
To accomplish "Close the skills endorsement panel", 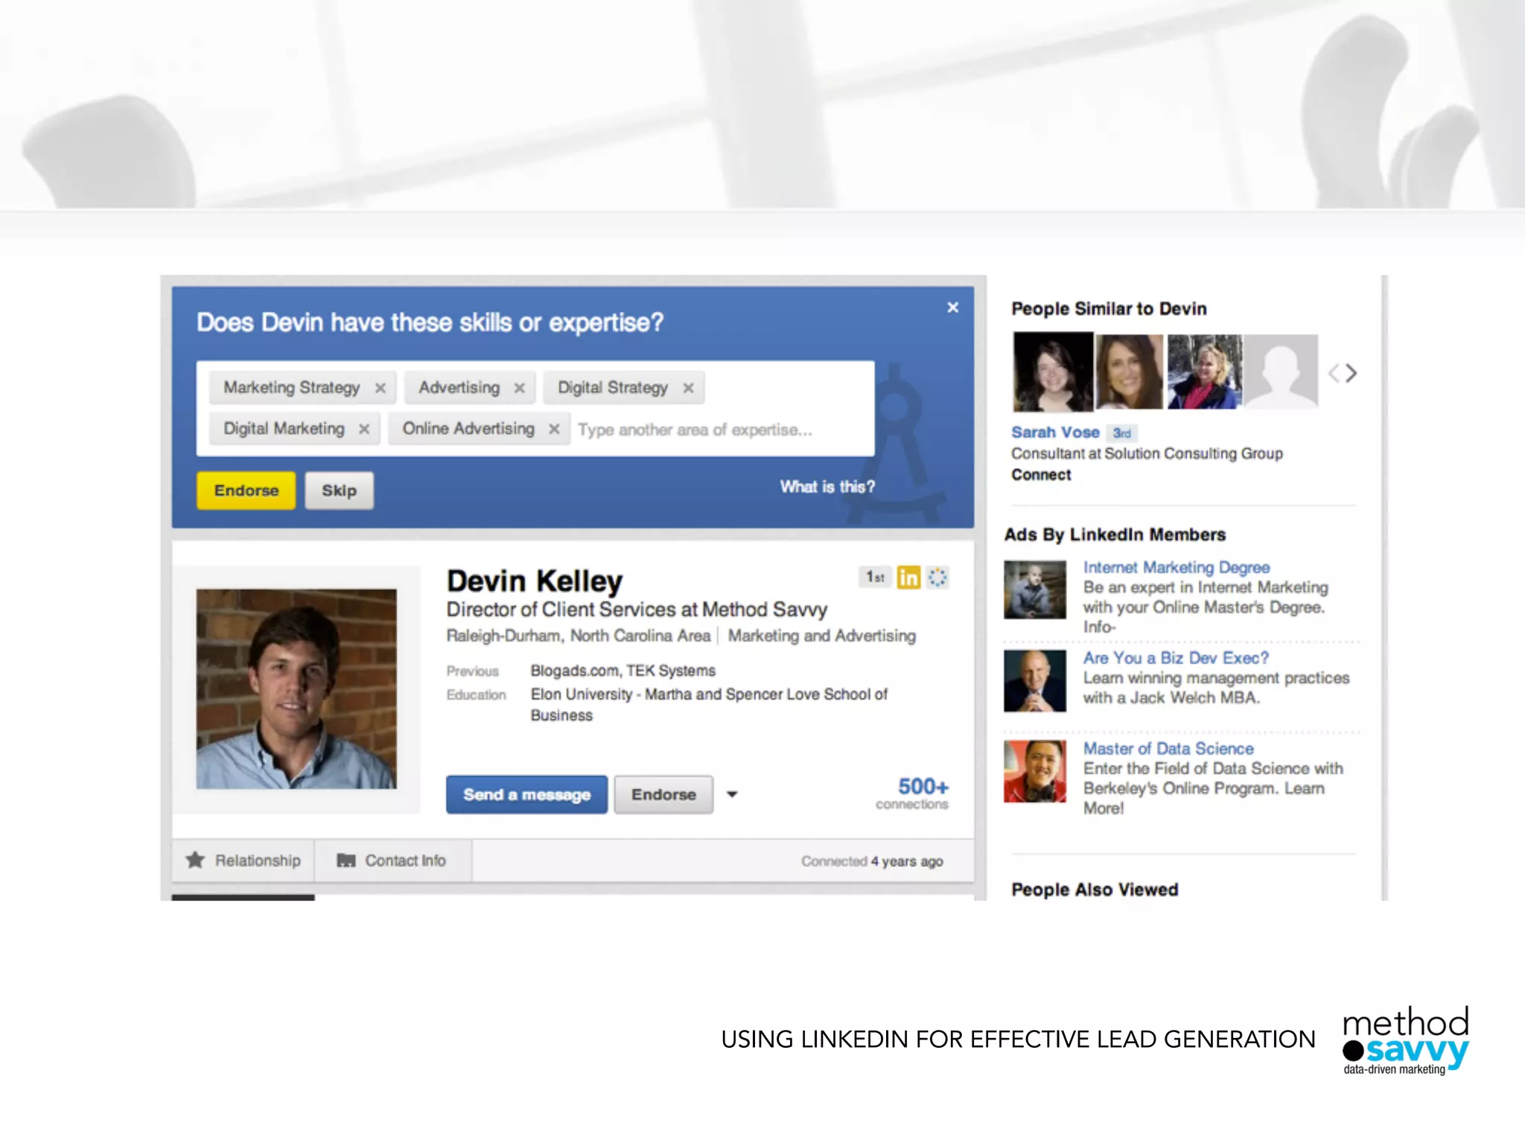I will 952,307.
